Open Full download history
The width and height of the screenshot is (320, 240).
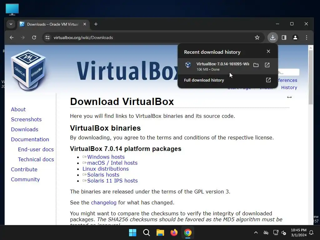pos(227,80)
